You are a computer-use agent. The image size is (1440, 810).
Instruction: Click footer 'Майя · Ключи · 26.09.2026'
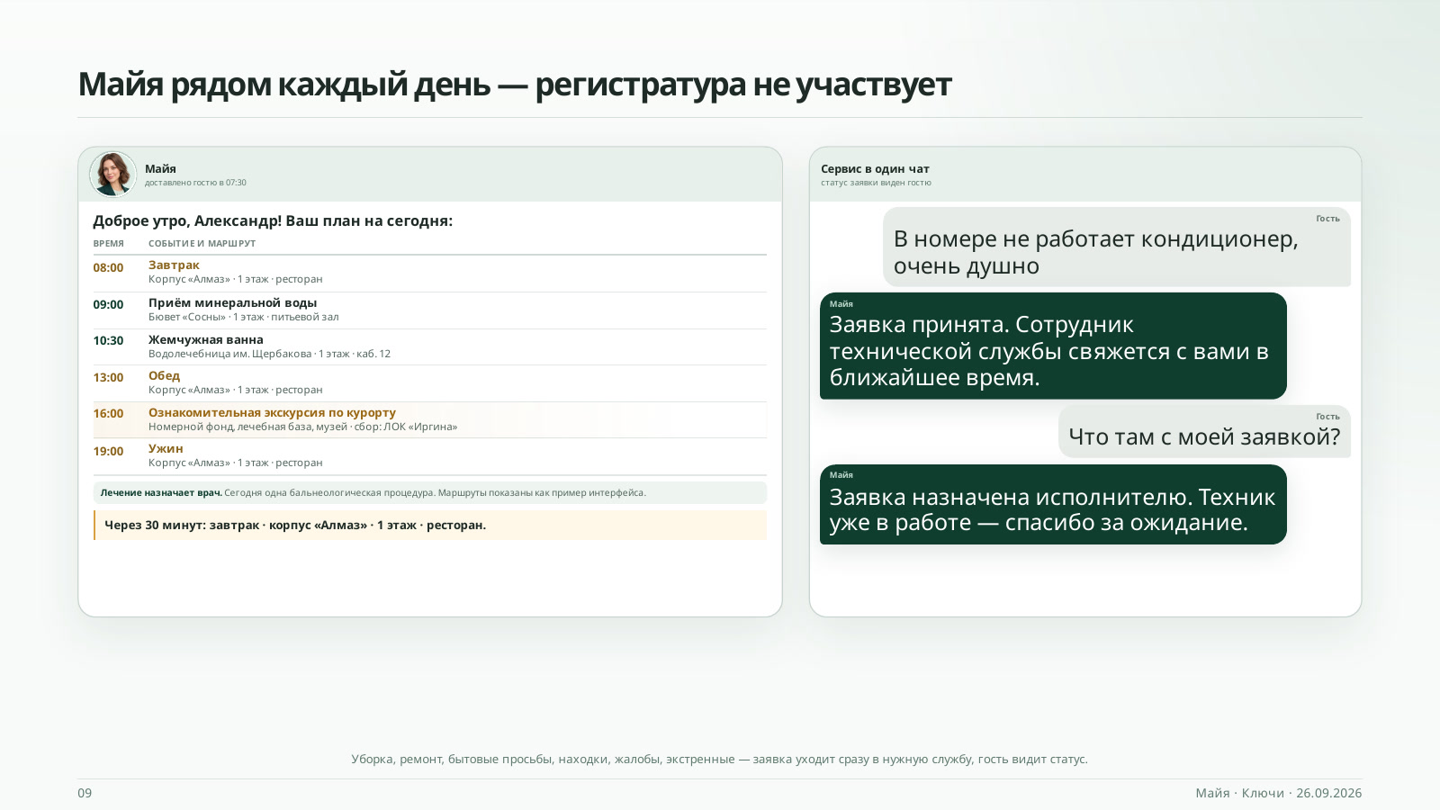tap(1278, 793)
